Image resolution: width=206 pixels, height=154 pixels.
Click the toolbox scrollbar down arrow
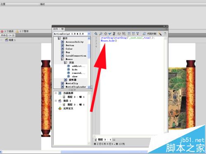[89, 87]
